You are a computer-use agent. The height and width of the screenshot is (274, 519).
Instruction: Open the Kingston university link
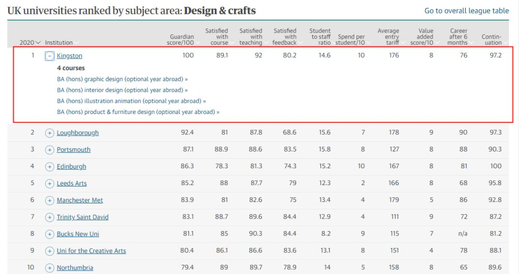click(70, 56)
